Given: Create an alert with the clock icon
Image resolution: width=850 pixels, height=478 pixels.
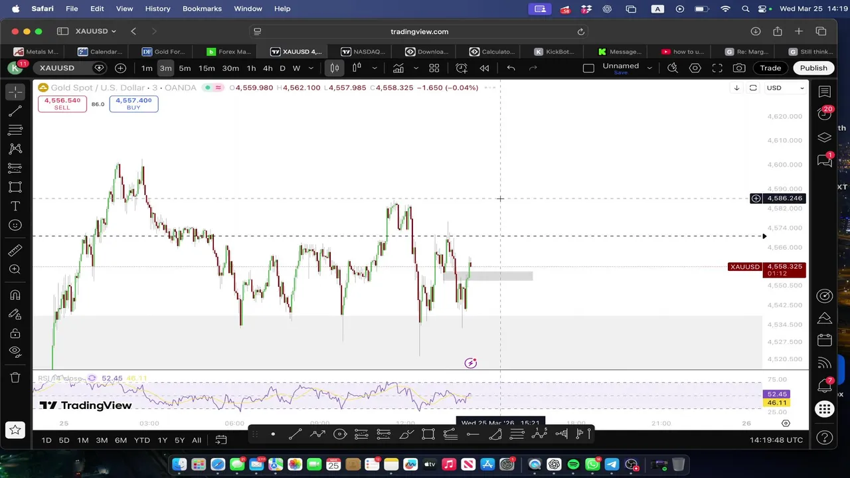Looking at the screenshot, I should pyautogui.click(x=462, y=68).
